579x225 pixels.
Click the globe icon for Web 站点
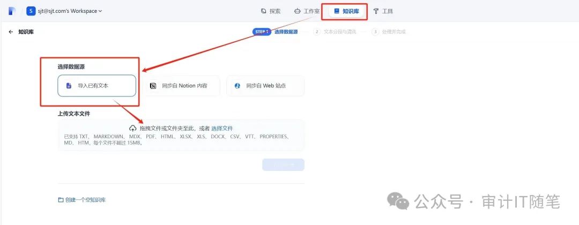[x=237, y=86]
